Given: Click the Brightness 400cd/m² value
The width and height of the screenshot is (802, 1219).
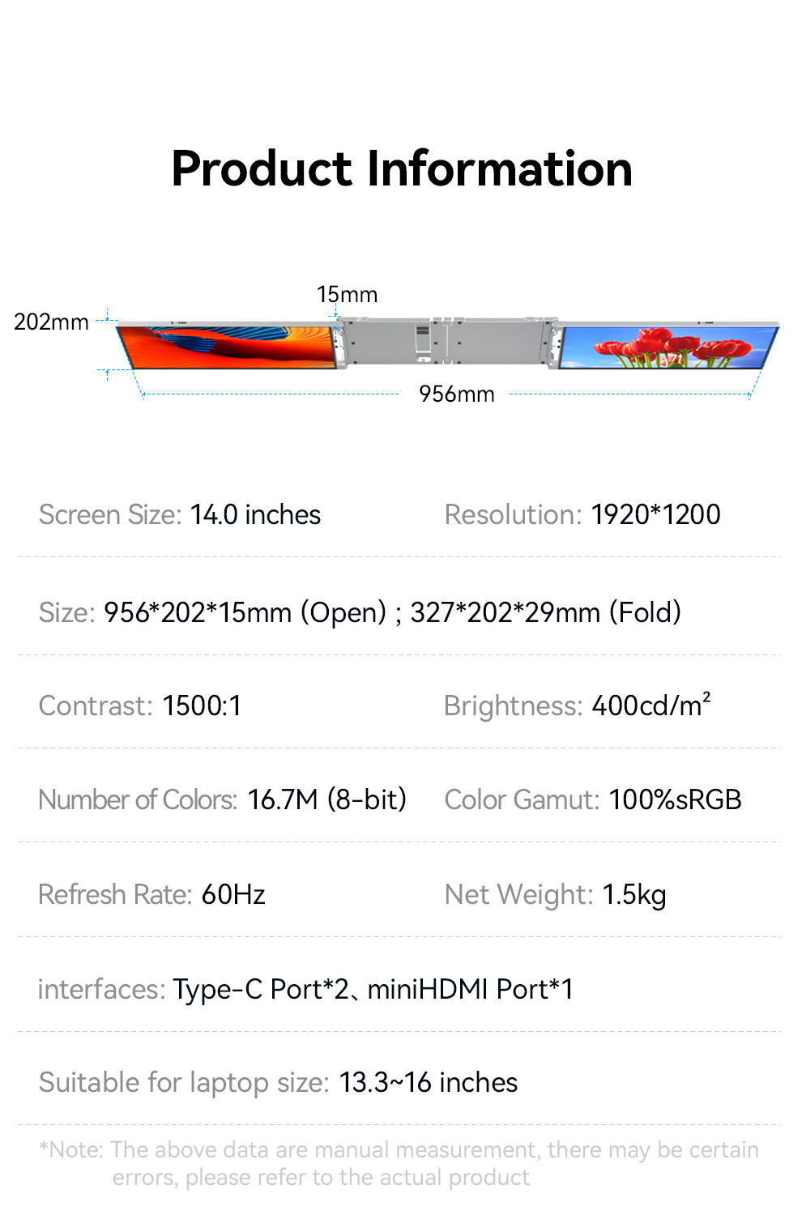Looking at the screenshot, I should pyautogui.click(x=651, y=706).
